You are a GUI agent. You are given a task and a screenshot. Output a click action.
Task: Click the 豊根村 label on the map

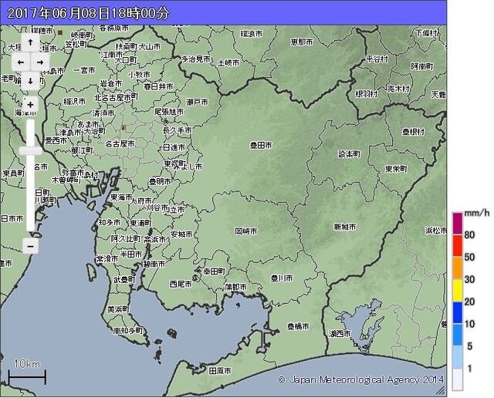(x=414, y=132)
